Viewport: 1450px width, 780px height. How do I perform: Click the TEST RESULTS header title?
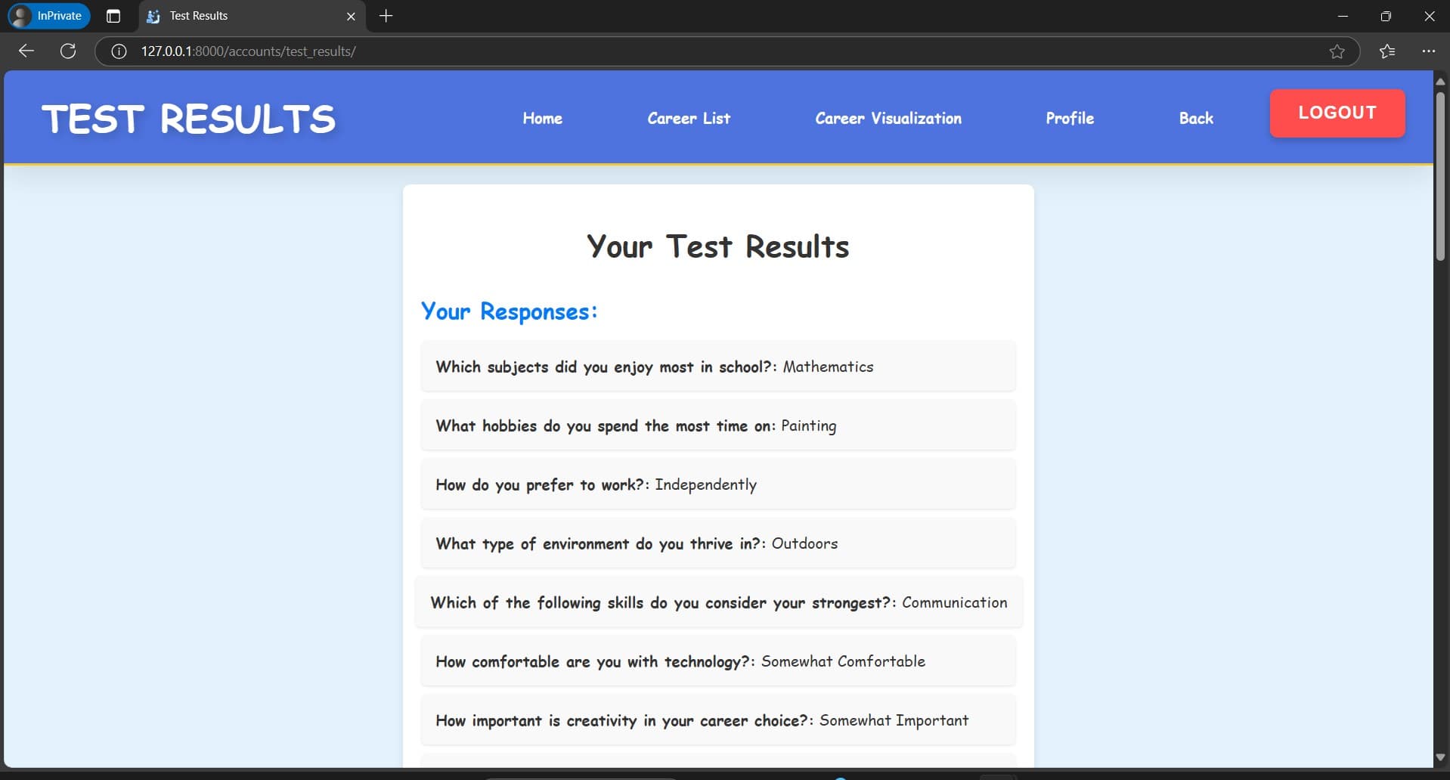click(188, 119)
